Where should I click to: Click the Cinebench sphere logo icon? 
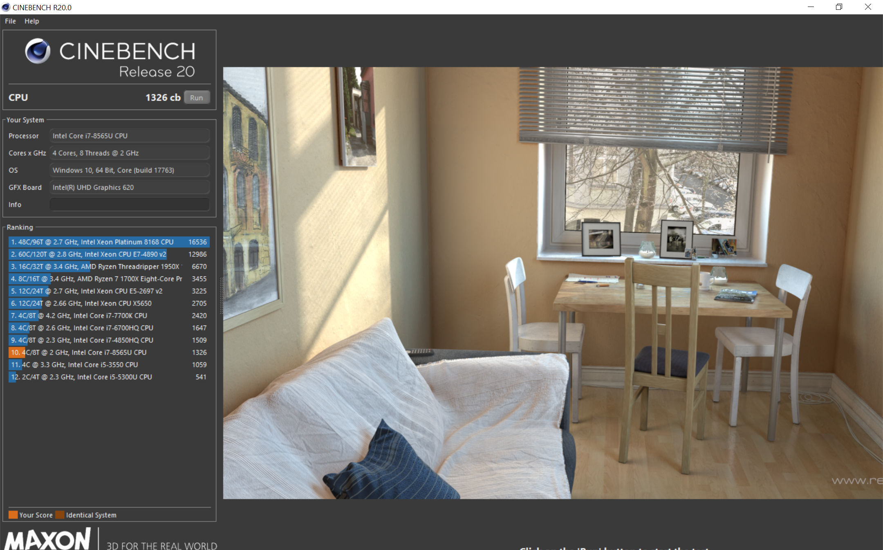pyautogui.click(x=38, y=51)
